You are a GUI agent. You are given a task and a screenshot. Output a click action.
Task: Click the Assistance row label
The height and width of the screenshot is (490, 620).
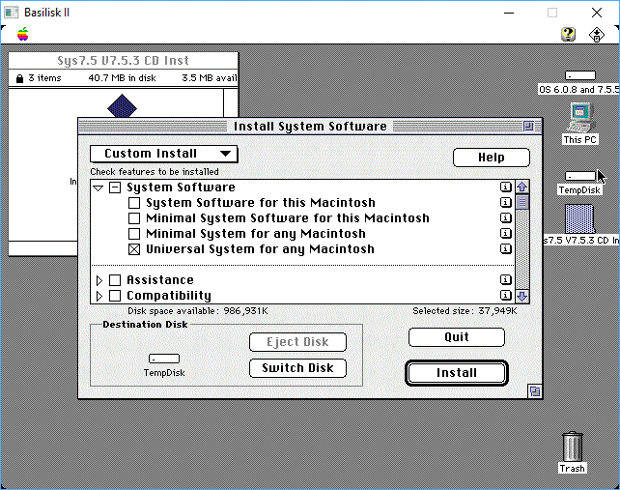click(x=160, y=280)
